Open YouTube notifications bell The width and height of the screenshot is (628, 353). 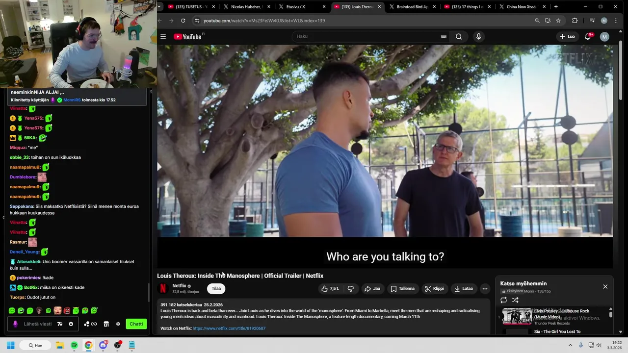tap(588, 36)
